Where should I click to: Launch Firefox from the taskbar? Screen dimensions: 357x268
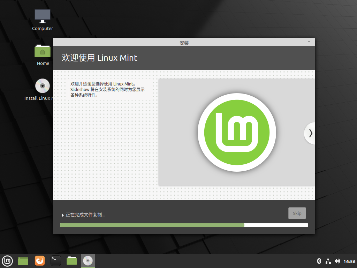click(x=40, y=261)
